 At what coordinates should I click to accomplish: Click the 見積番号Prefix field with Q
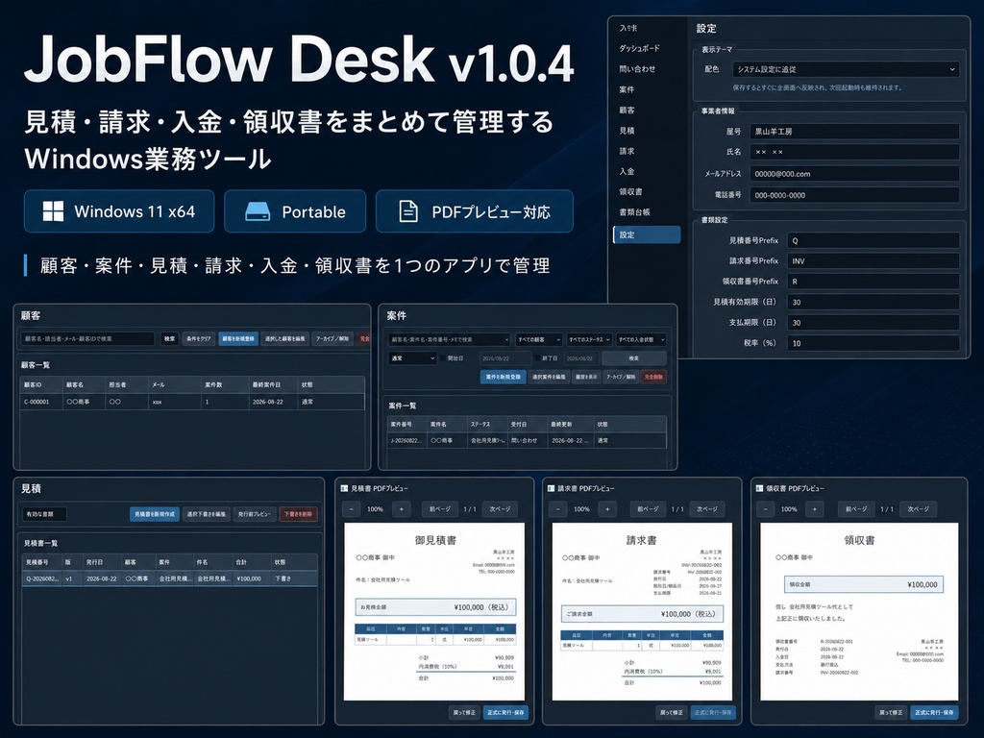873,240
